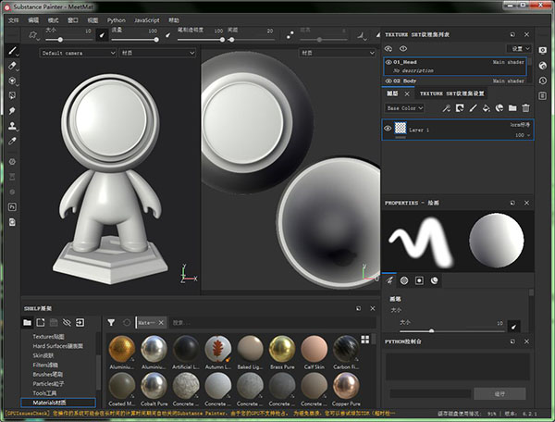Toggle visibility of Layer 1

388,129
